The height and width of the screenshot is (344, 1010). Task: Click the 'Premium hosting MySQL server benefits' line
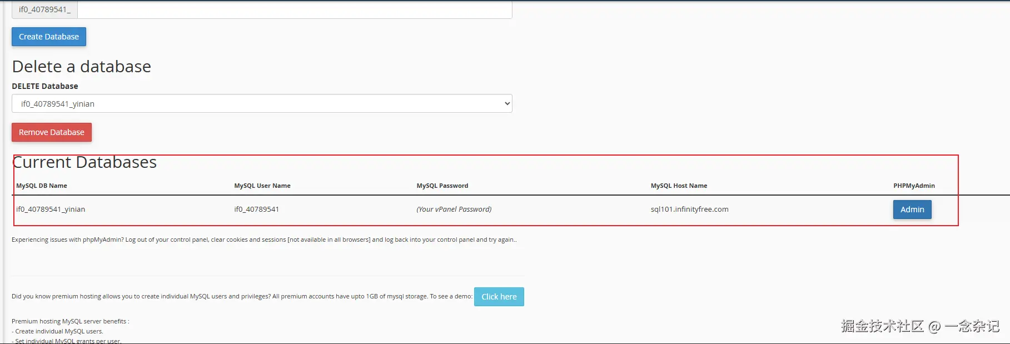(71, 321)
